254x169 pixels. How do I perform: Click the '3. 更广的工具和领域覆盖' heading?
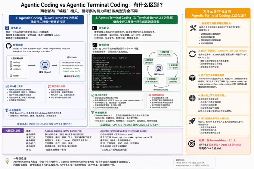[211, 75]
